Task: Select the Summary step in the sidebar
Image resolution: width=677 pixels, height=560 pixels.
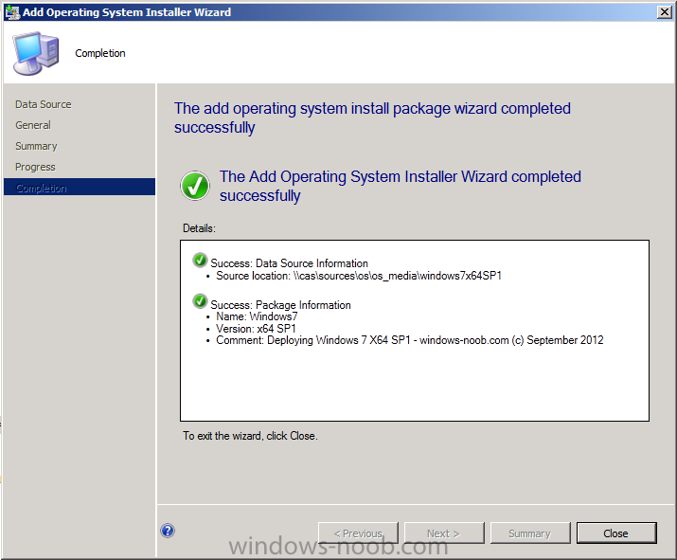Action: click(x=36, y=146)
